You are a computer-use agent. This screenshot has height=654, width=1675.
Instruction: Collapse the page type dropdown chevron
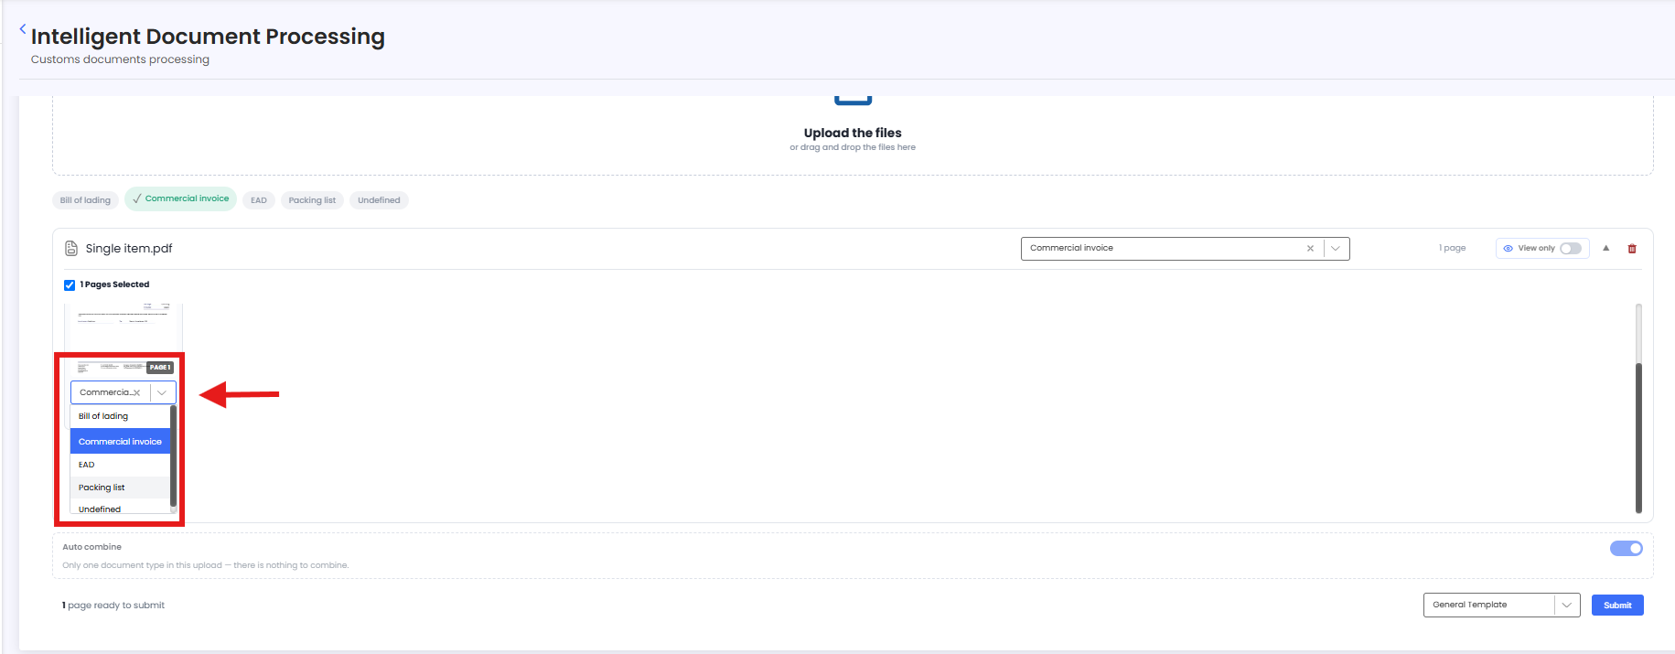[x=162, y=392]
